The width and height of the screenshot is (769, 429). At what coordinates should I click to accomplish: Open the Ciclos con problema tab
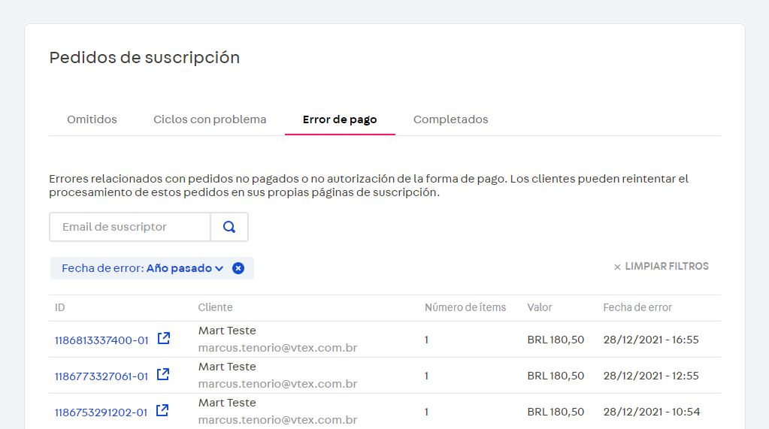coord(210,119)
